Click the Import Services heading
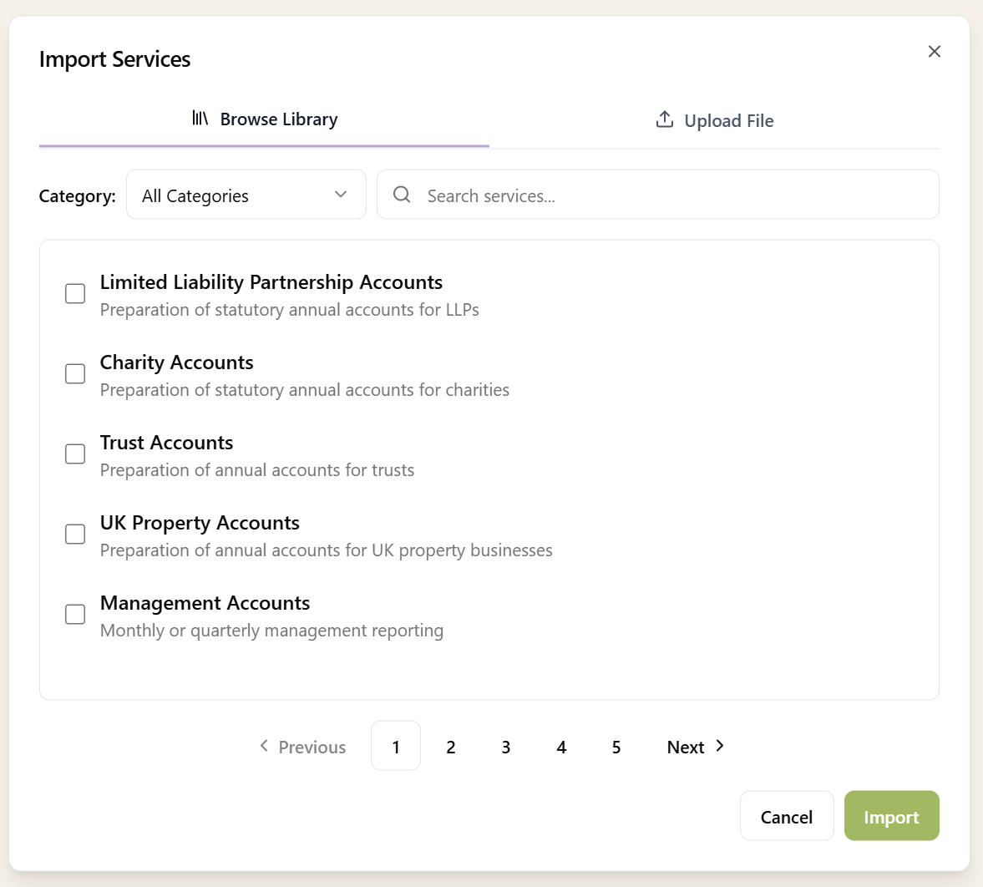Viewport: 983px width, 887px height. pos(114,59)
